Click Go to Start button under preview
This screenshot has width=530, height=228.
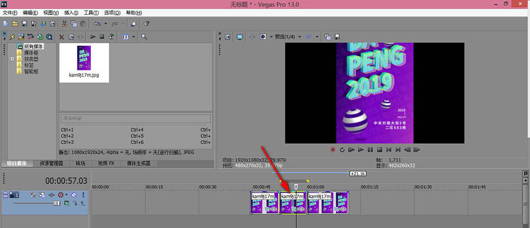(388, 150)
